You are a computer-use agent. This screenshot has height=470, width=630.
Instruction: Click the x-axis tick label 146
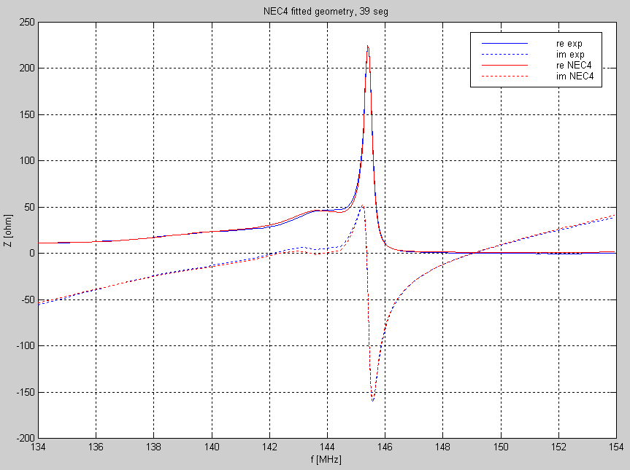(385, 447)
